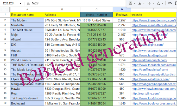The width and height of the screenshot is (177, 106).
Task: Open the text wrapping tool
Action: tap(149, 3)
